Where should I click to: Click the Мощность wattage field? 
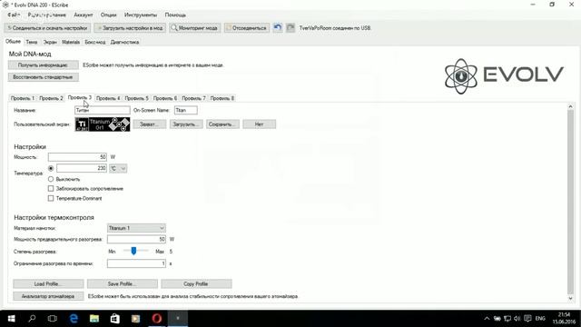coord(77,157)
